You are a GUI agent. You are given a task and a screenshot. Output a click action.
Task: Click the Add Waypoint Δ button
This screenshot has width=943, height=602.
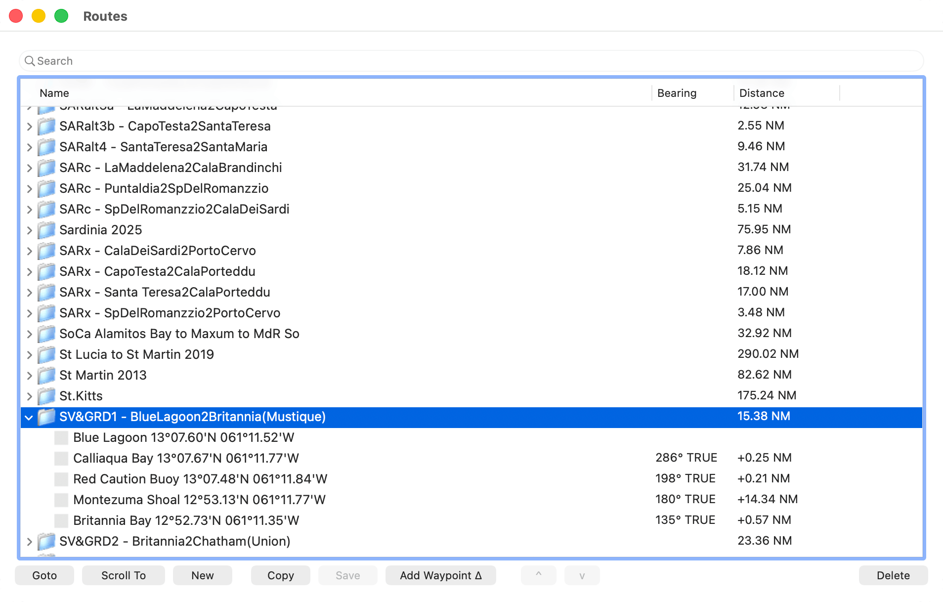(441, 575)
